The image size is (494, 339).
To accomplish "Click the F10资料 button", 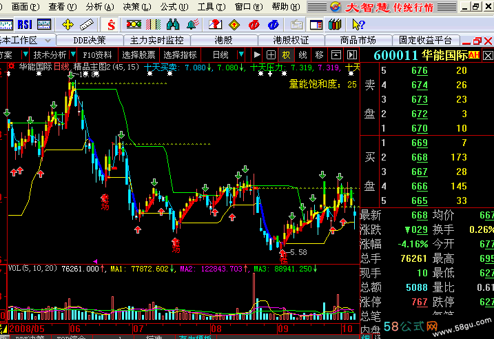I will pyautogui.click(x=97, y=55).
